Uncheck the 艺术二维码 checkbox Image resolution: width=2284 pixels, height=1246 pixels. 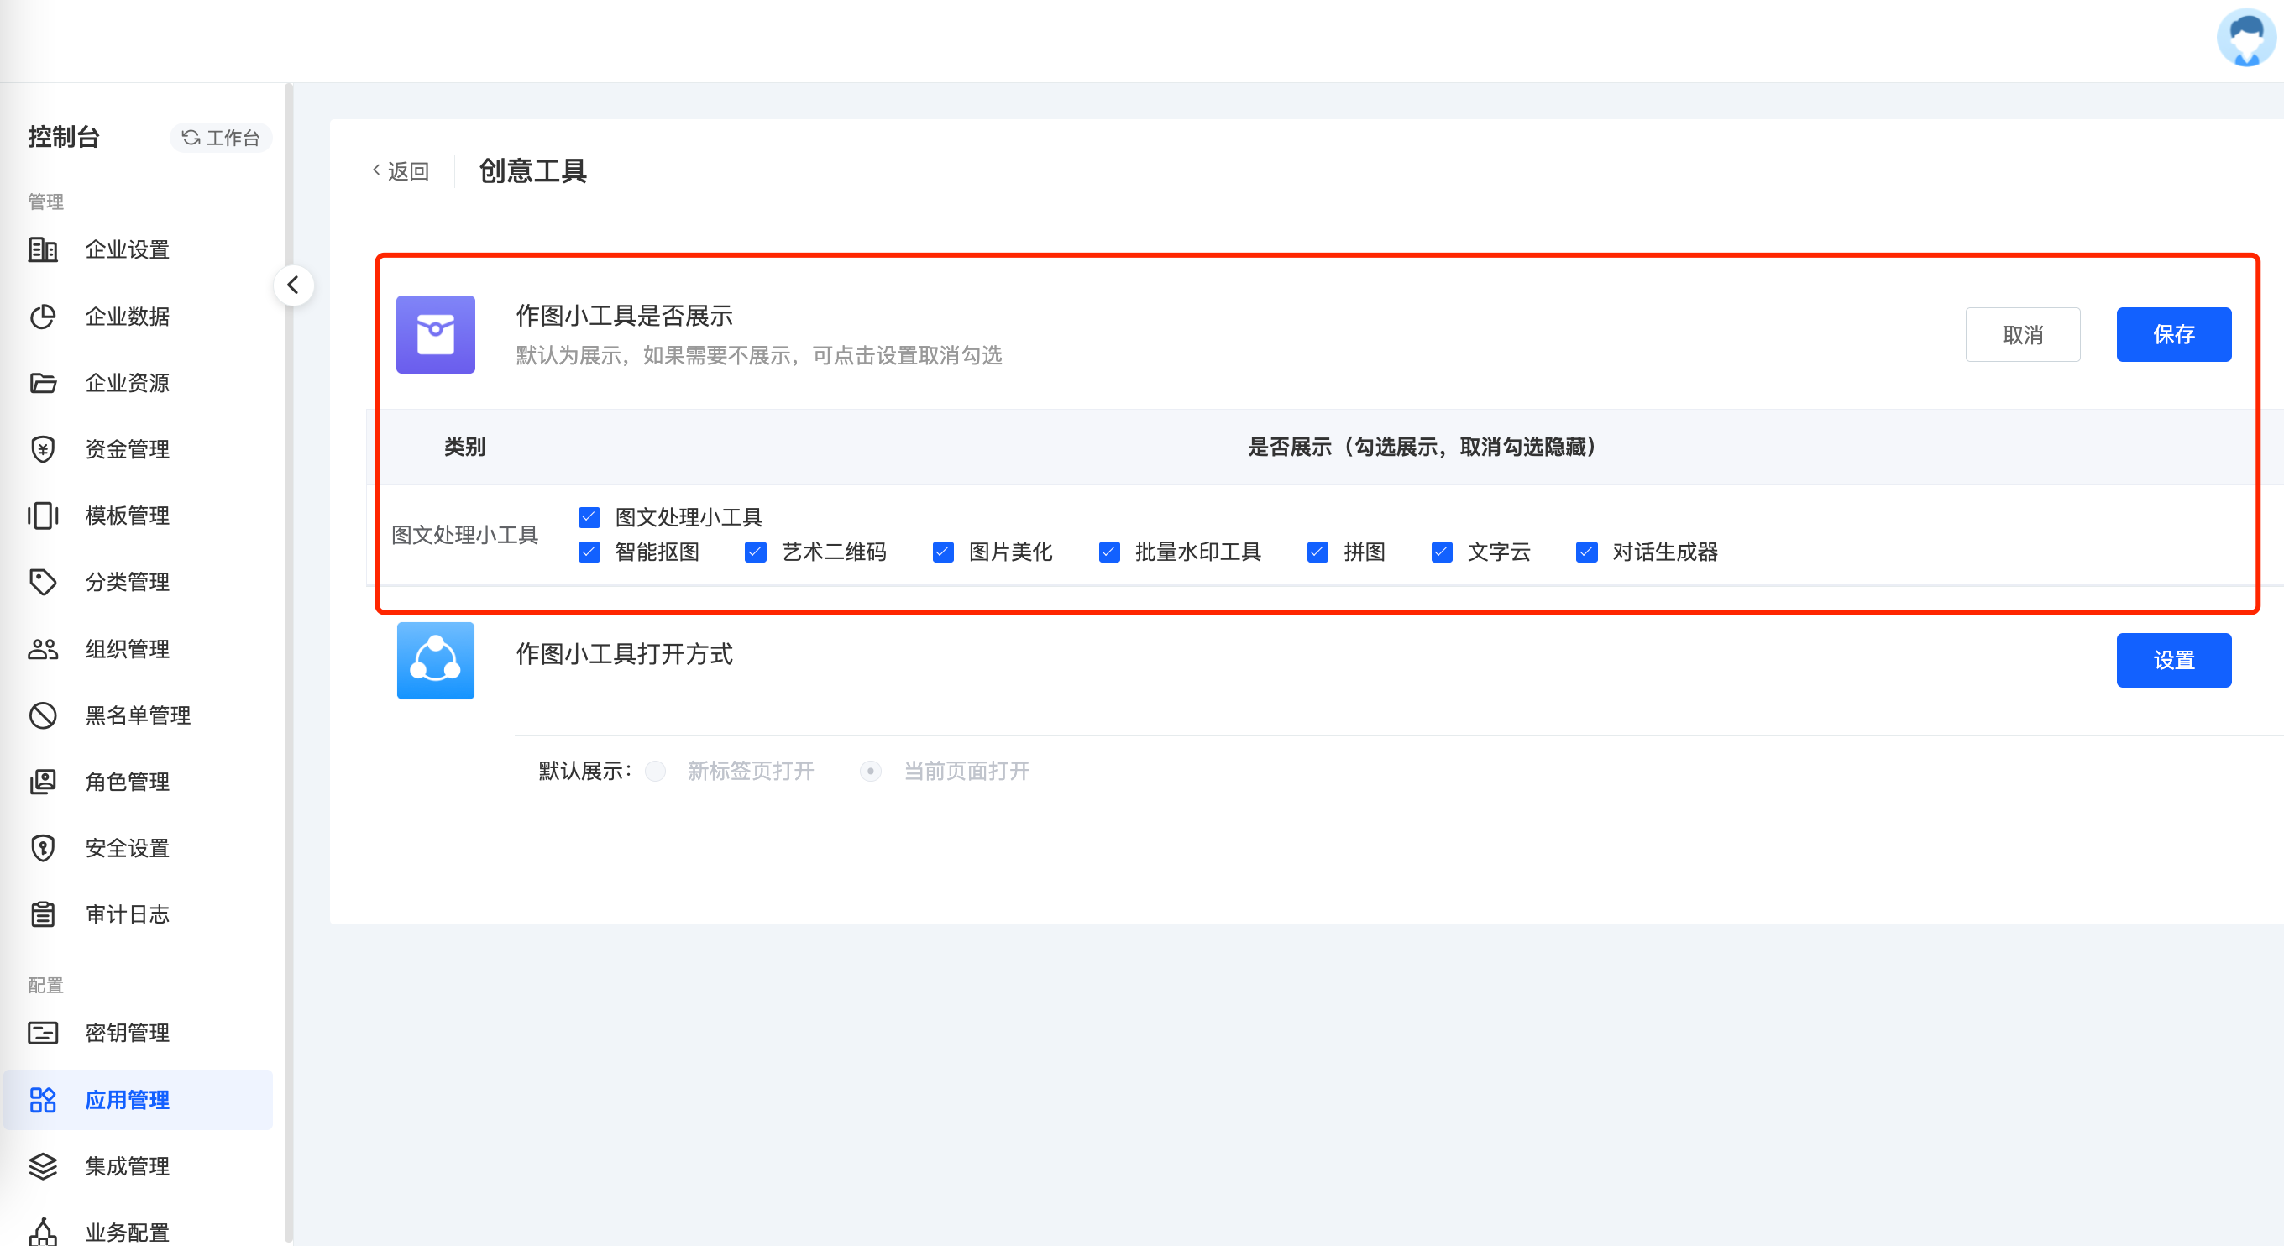pos(756,552)
